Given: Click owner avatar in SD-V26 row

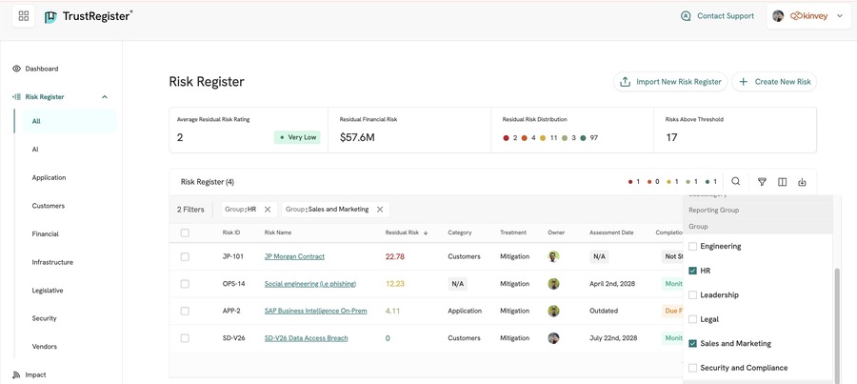Looking at the screenshot, I should (553, 338).
